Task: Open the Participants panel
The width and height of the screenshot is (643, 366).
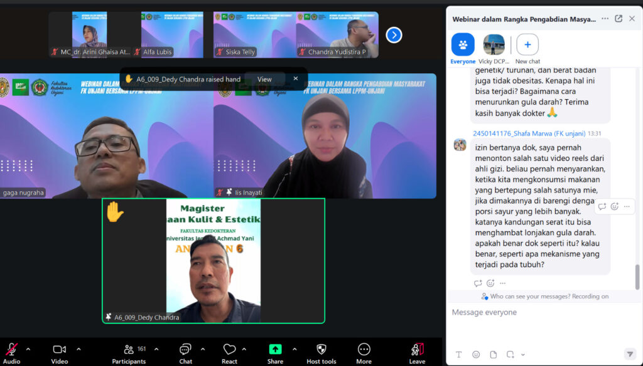Action: point(129,350)
